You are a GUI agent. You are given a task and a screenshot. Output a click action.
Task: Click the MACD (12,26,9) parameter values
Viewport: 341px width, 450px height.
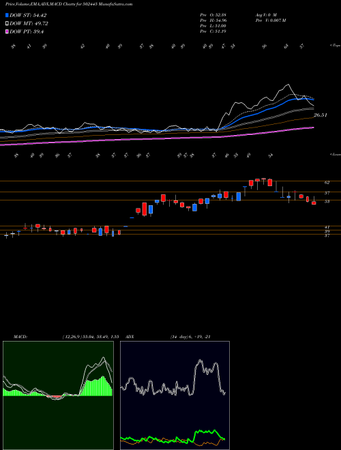coord(91,337)
